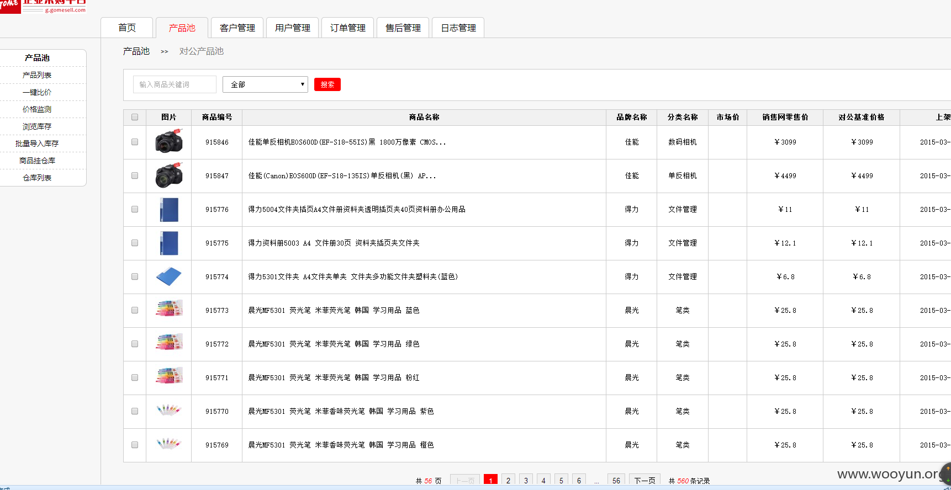Viewport: 951px width, 490px height.
Task: Open 批量导入库存 in the sidebar
Action: [x=37, y=143]
